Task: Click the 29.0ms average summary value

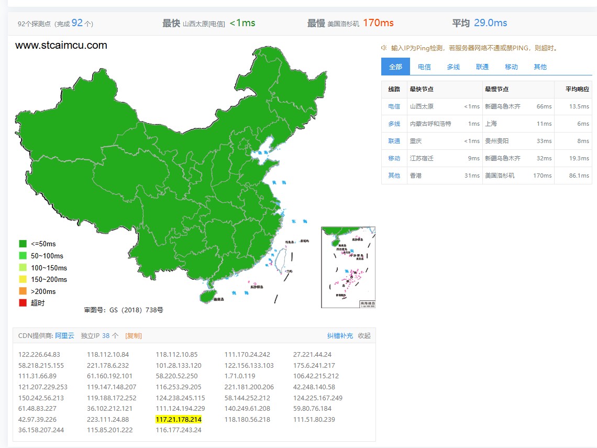Action: click(x=490, y=23)
